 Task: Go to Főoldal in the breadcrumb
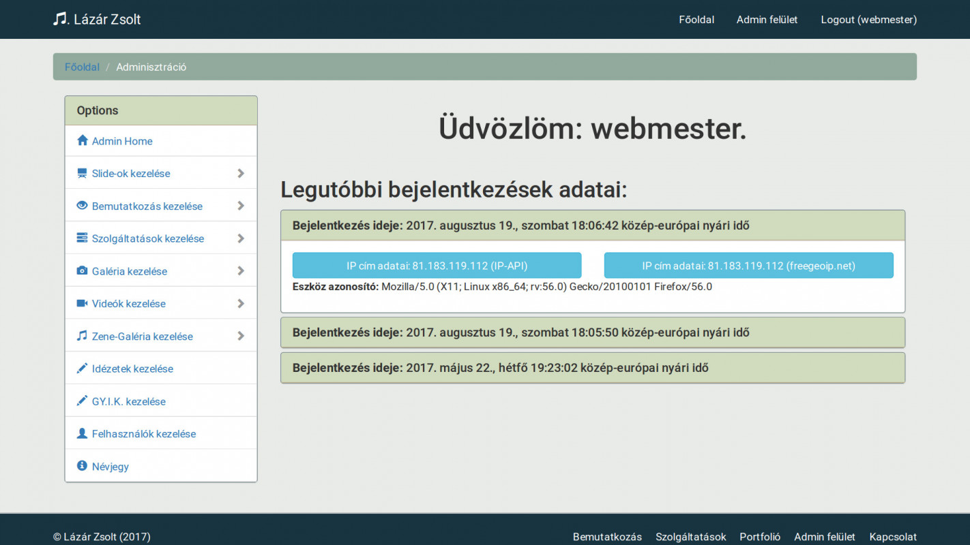coord(82,67)
